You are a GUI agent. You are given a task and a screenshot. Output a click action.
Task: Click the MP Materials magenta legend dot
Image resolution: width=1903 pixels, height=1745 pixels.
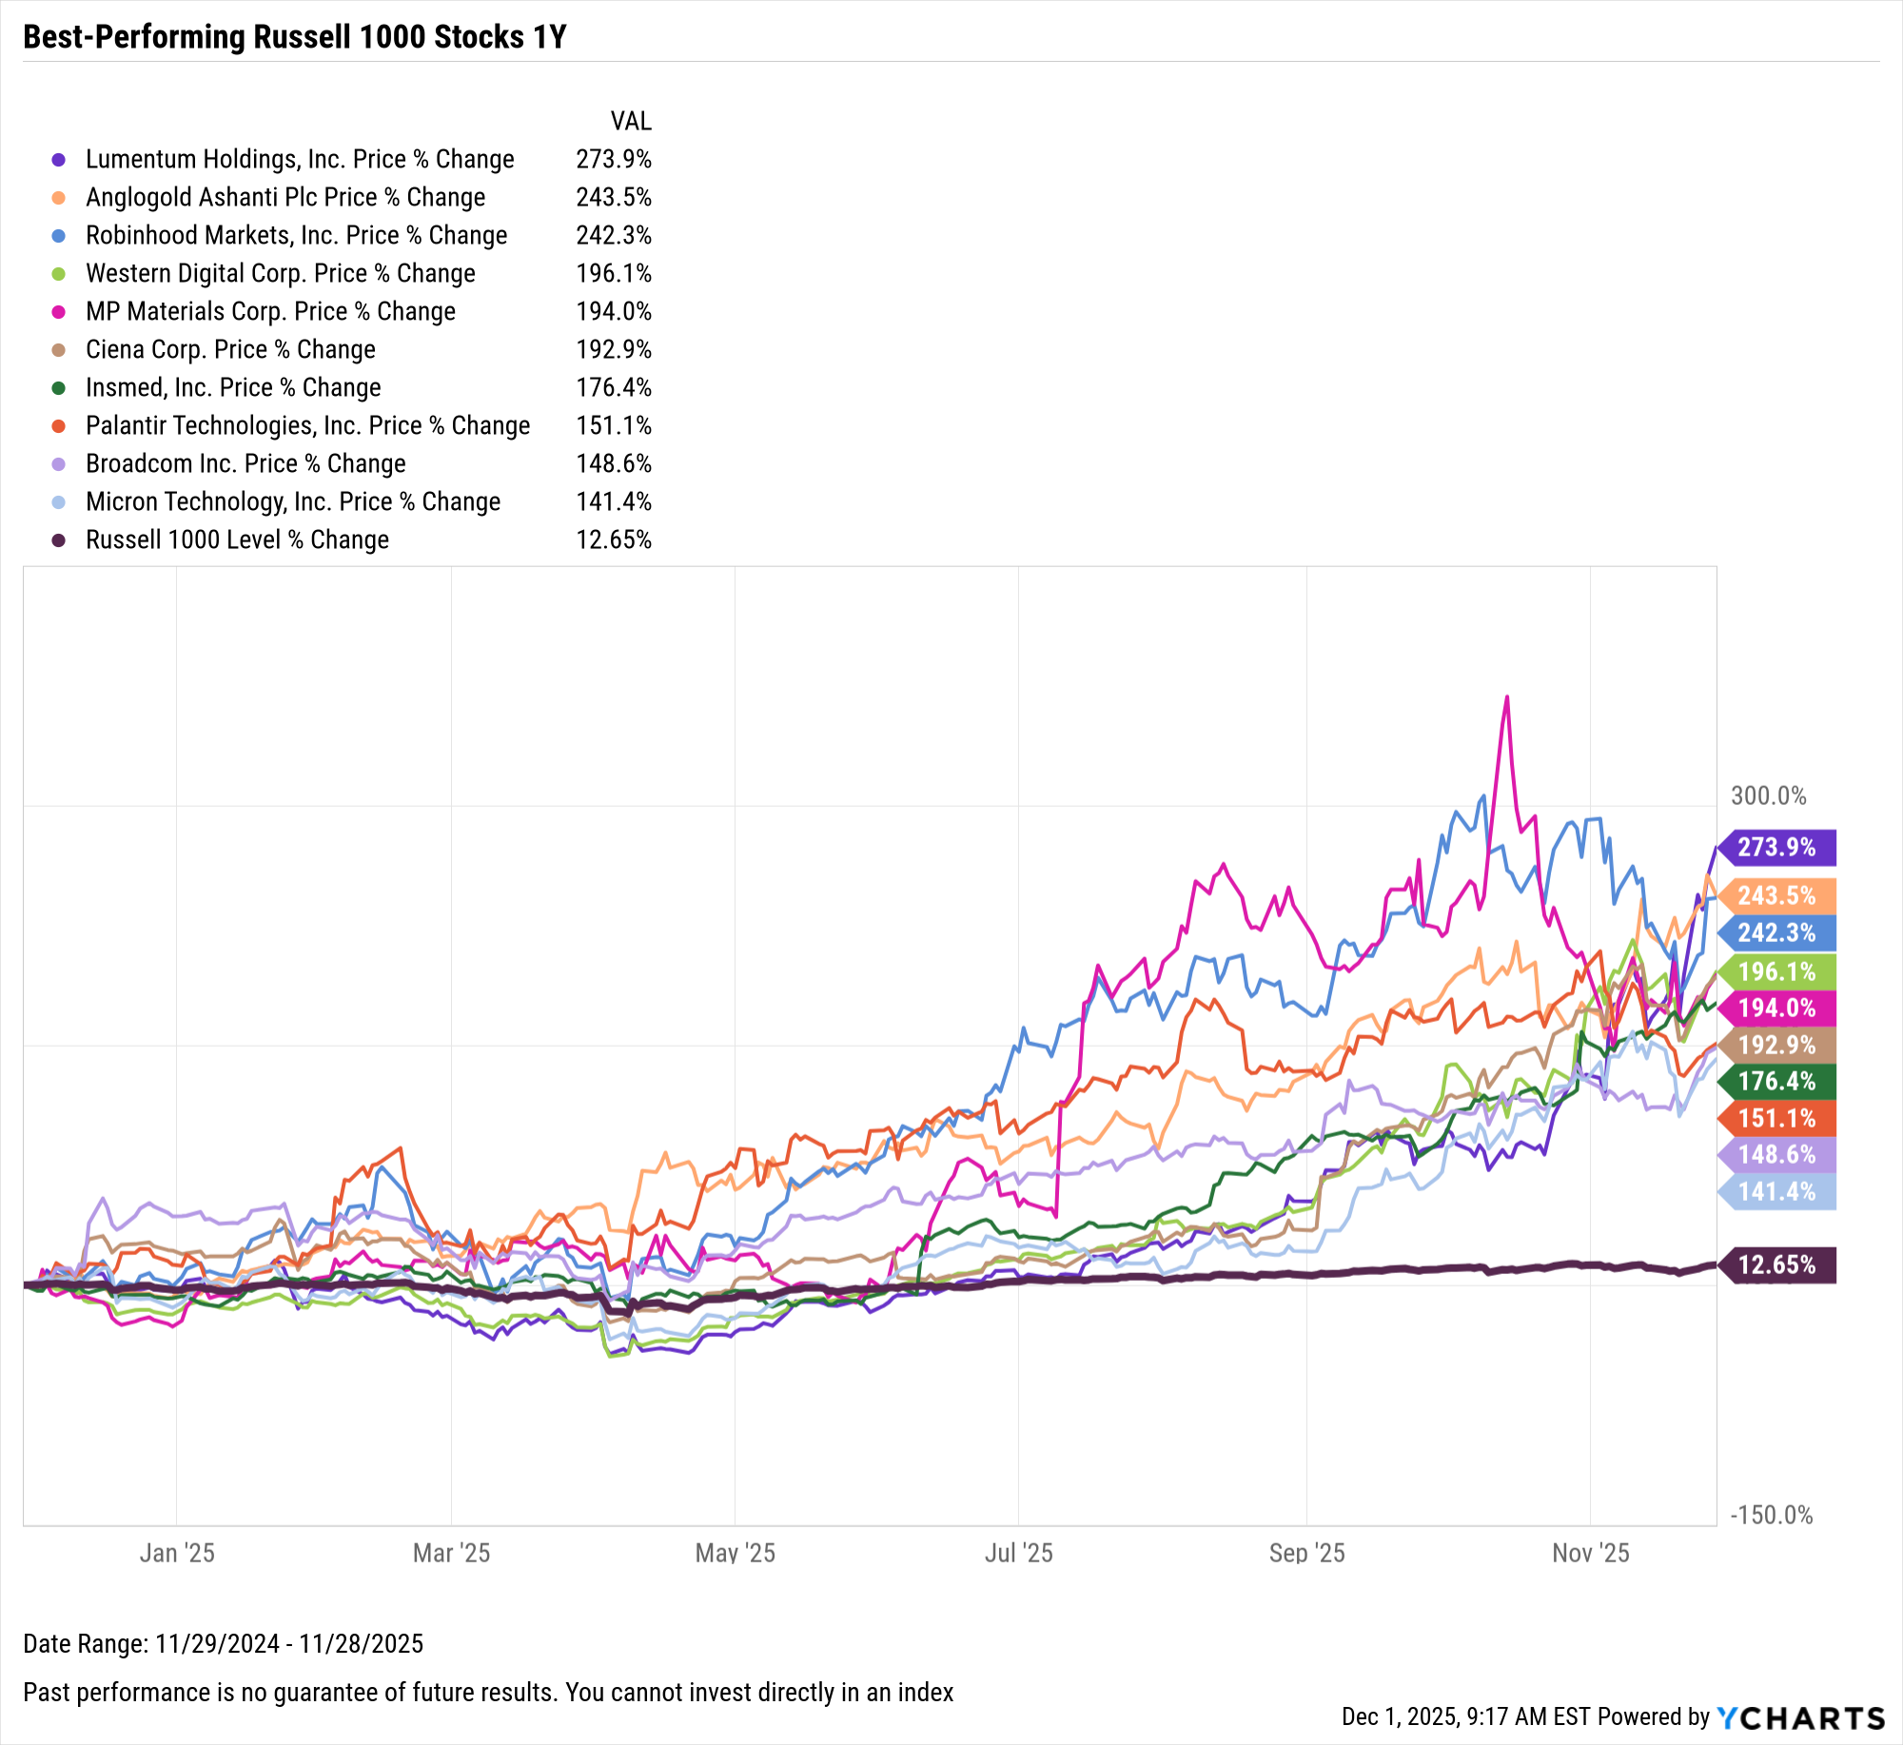[59, 312]
